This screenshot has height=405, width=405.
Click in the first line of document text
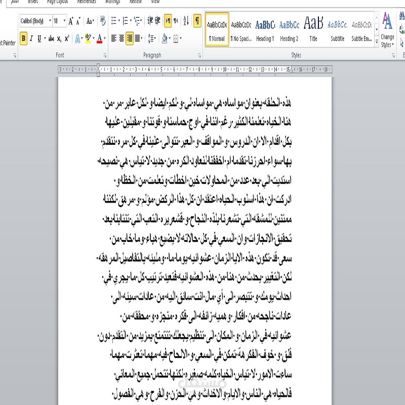coord(197,103)
